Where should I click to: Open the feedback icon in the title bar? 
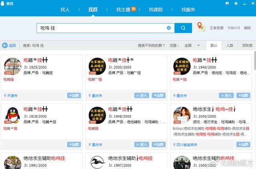coord(227,3)
